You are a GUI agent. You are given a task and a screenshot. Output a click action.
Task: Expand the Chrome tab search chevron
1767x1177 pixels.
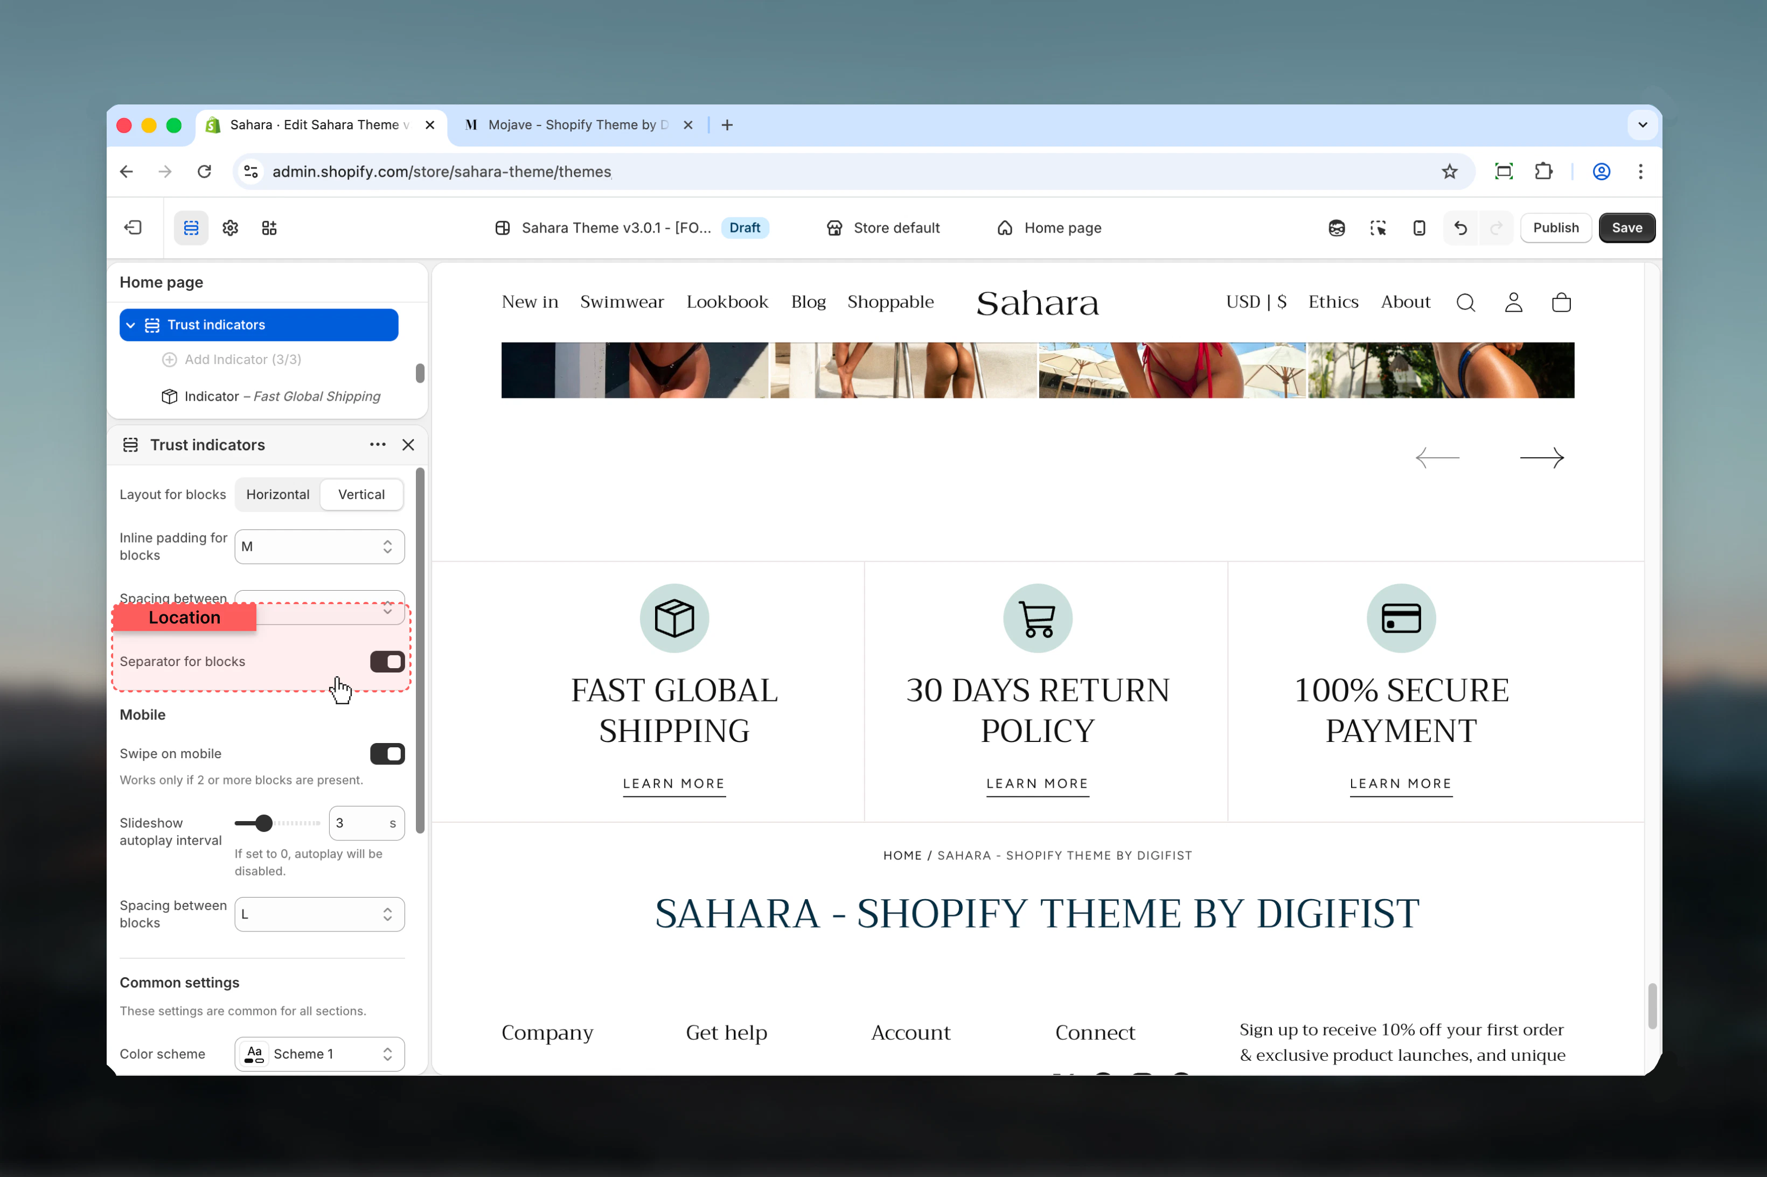pyautogui.click(x=1643, y=124)
